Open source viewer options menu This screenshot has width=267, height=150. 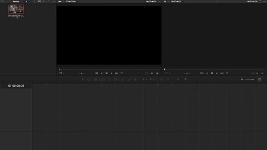click(159, 1)
